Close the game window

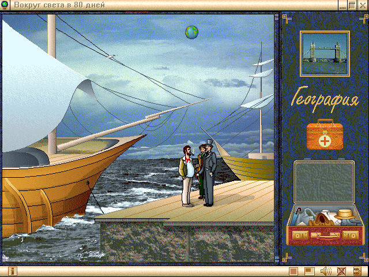coord(363,5)
